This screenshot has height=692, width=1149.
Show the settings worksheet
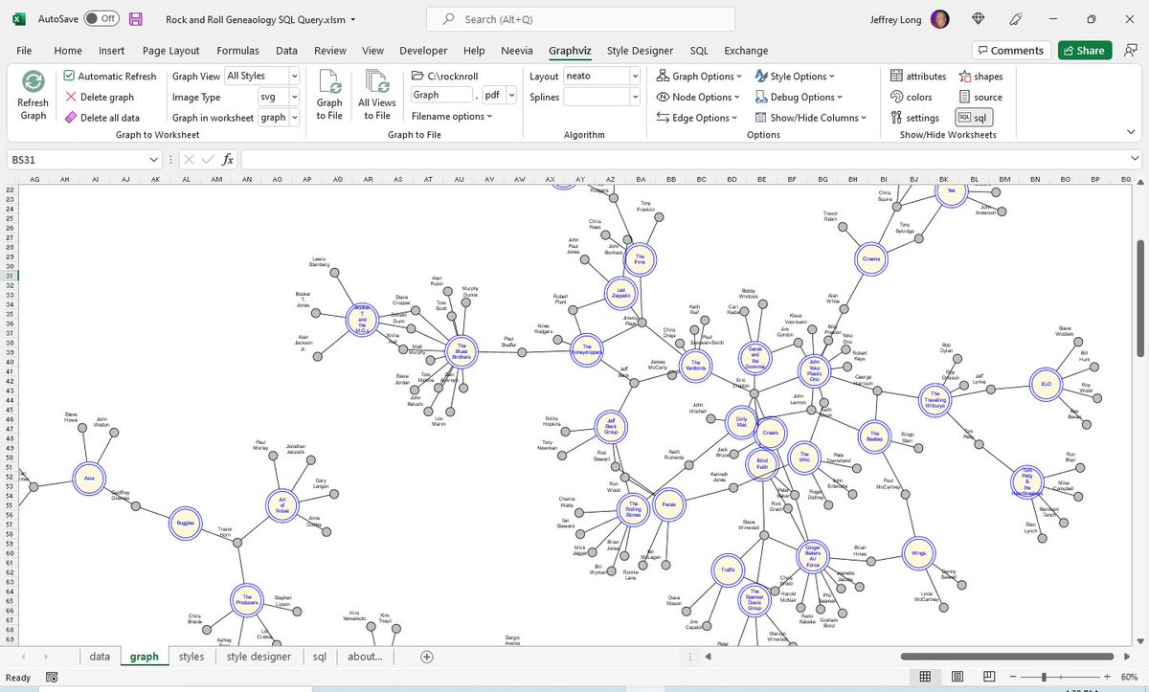click(914, 118)
